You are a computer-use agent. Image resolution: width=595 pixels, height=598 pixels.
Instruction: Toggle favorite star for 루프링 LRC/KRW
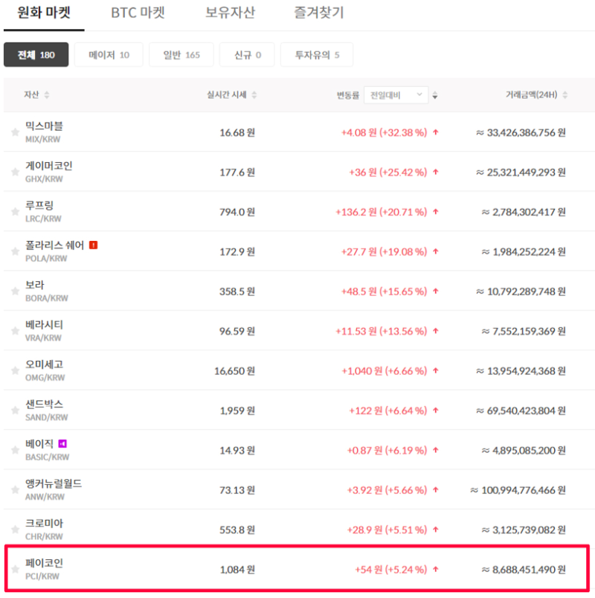click(x=16, y=212)
